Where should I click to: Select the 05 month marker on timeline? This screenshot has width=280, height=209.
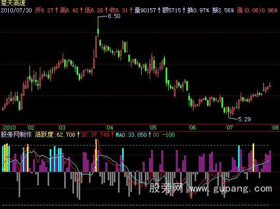153,127
